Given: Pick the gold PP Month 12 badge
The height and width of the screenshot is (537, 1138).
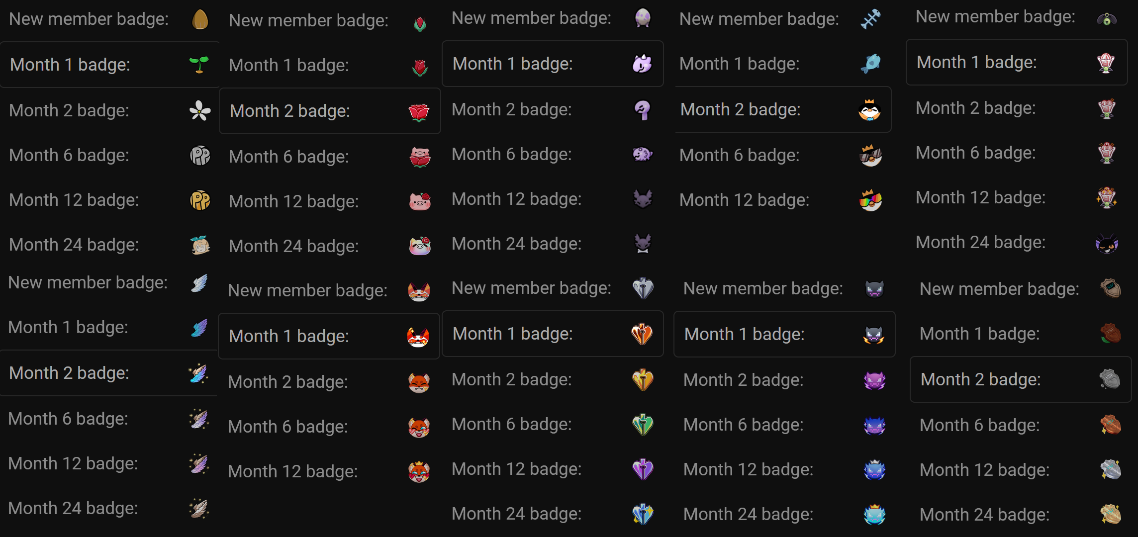Looking at the screenshot, I should click(200, 200).
